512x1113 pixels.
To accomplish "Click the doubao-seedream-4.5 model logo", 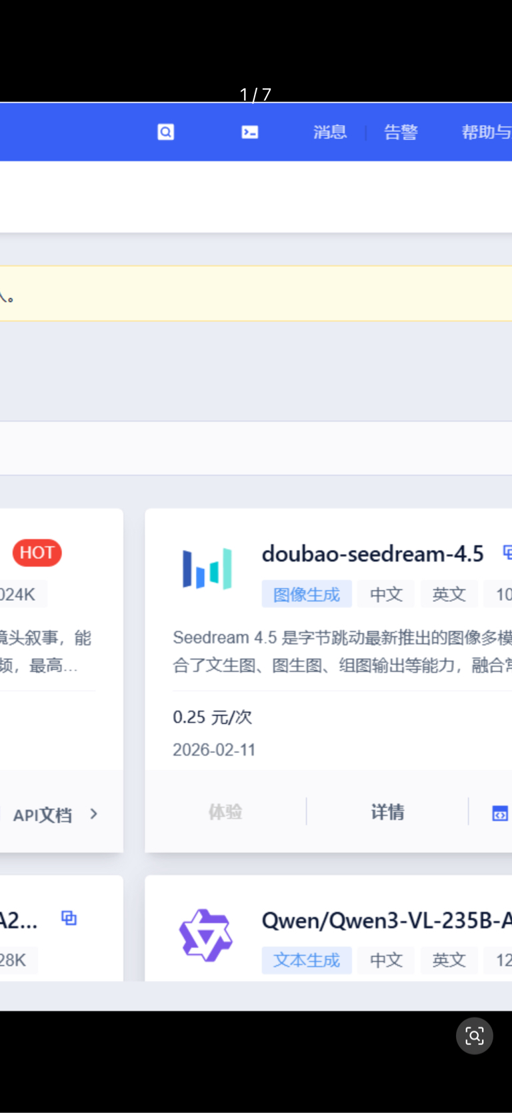I will click(x=207, y=569).
